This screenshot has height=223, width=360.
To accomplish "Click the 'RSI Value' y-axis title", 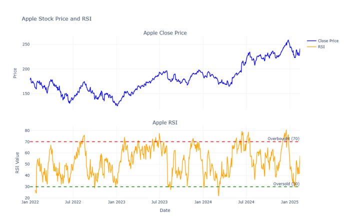I will 17,162.
